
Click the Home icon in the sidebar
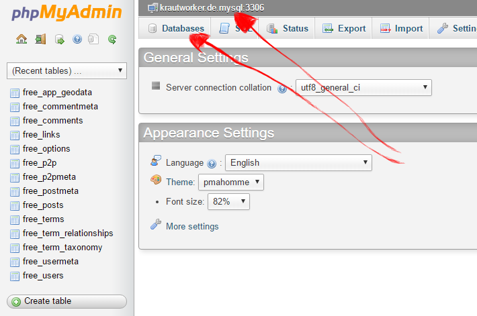pos(21,39)
